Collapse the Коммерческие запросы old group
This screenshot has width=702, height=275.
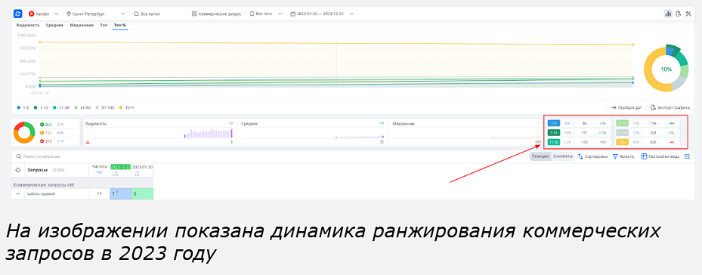[x=44, y=184]
